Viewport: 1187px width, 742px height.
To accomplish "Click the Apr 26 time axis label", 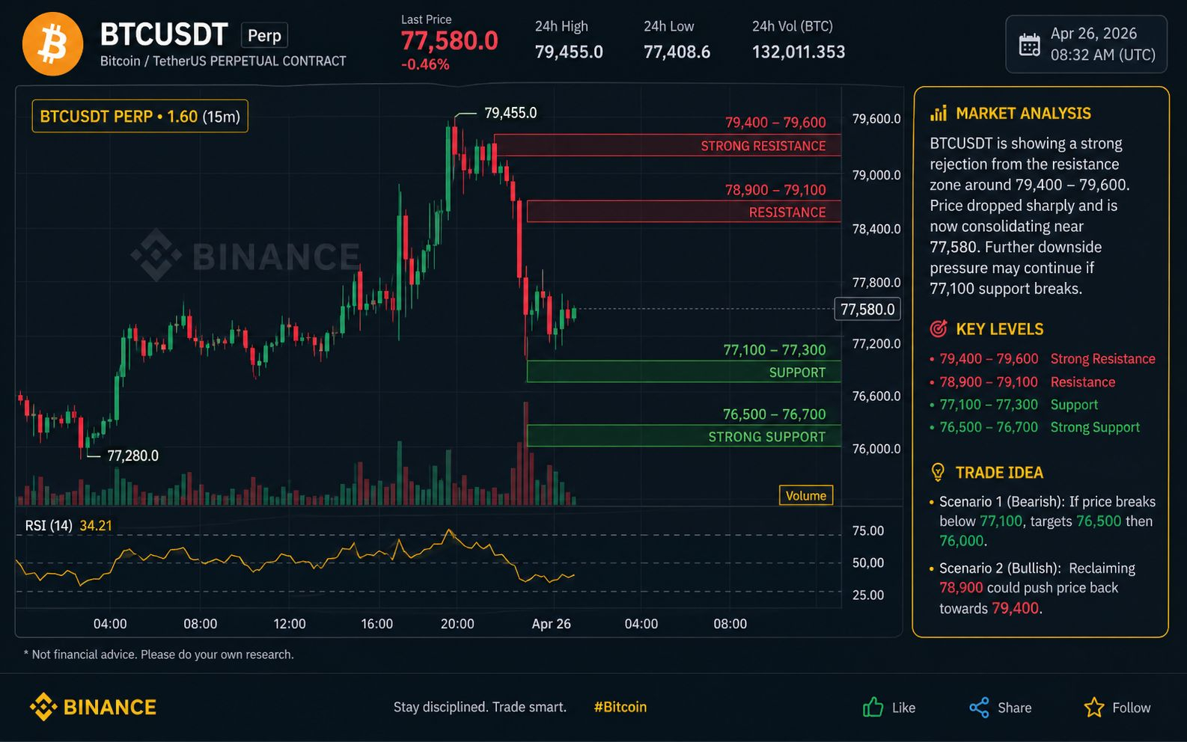I will pos(551,624).
